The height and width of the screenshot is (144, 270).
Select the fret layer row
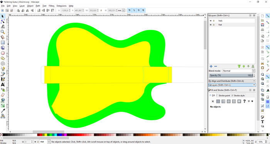point(232,25)
